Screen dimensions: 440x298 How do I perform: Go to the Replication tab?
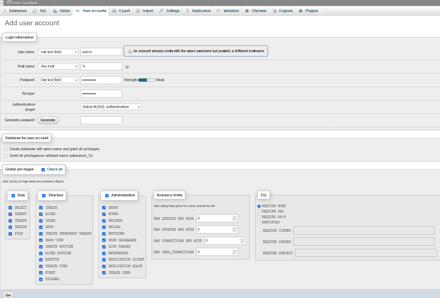coord(198,11)
